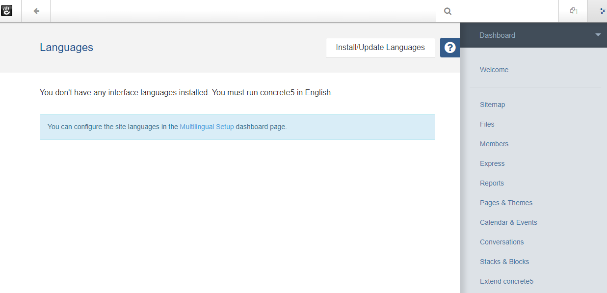The image size is (607, 293).
Task: Click the concrete5 hand logo icon
Action: point(6,11)
